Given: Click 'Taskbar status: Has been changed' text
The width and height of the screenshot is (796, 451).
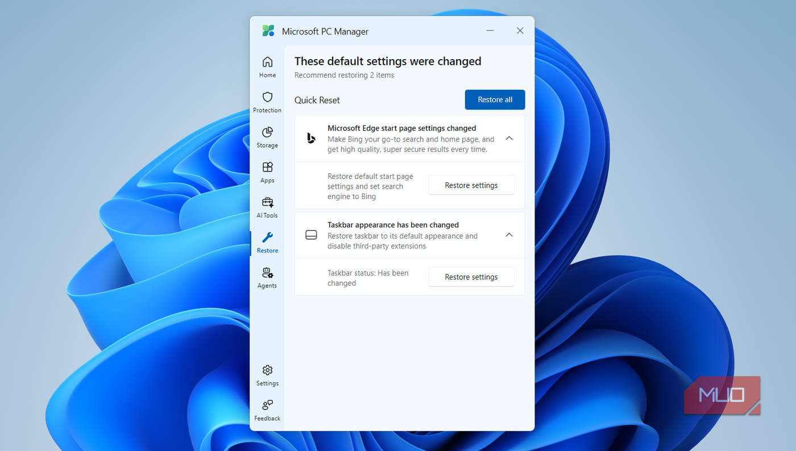Looking at the screenshot, I should (368, 278).
